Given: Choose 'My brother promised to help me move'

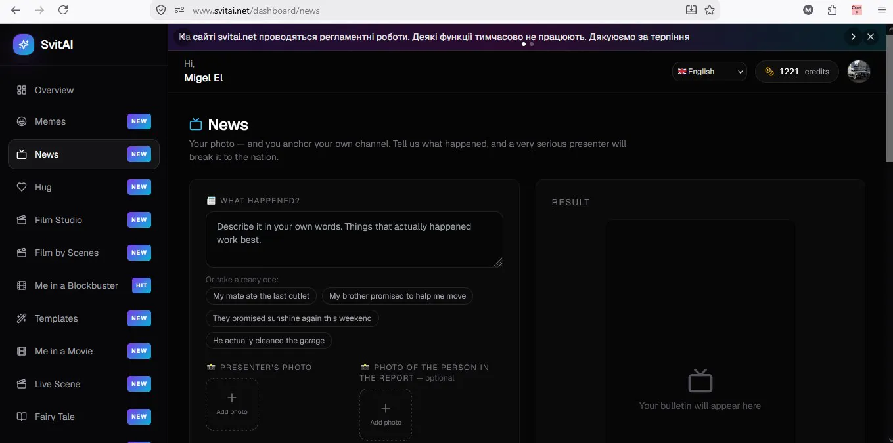Looking at the screenshot, I should pos(398,296).
